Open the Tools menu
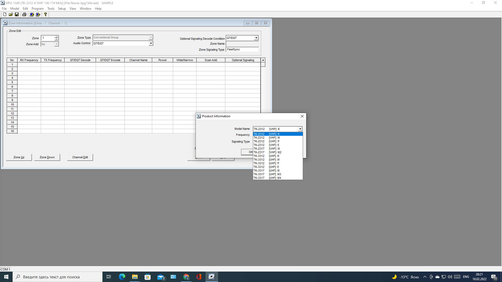Image resolution: width=502 pixels, height=282 pixels. pyautogui.click(x=51, y=9)
